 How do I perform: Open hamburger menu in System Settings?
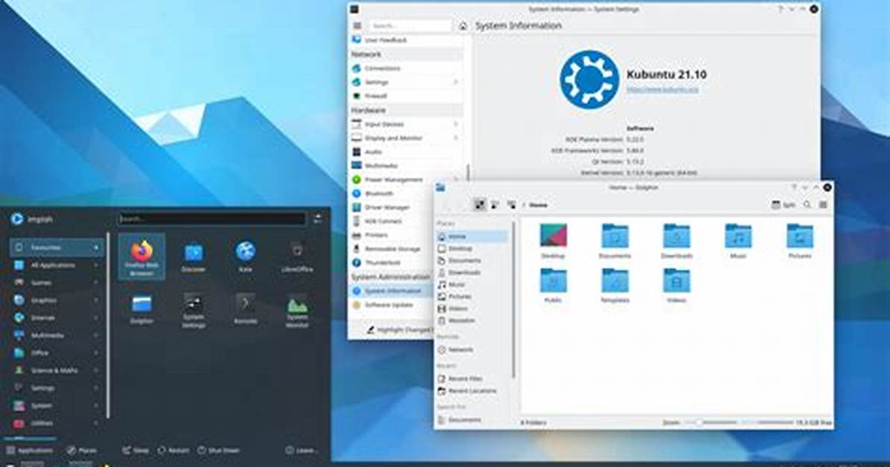[357, 25]
